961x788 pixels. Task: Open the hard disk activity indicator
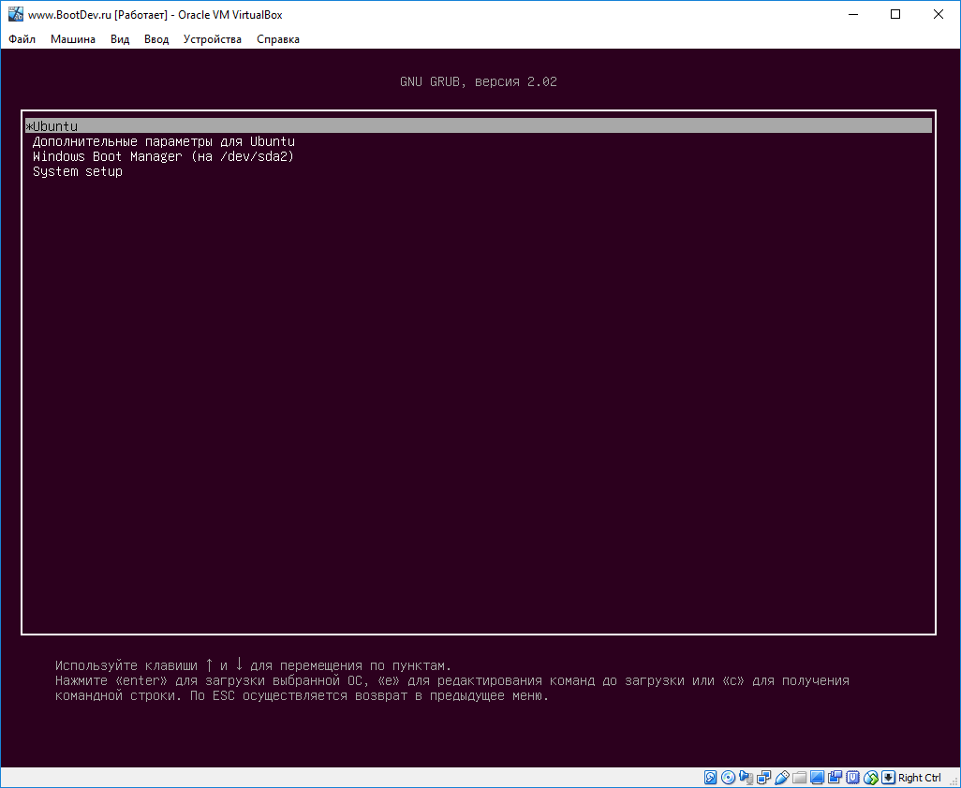(710, 778)
